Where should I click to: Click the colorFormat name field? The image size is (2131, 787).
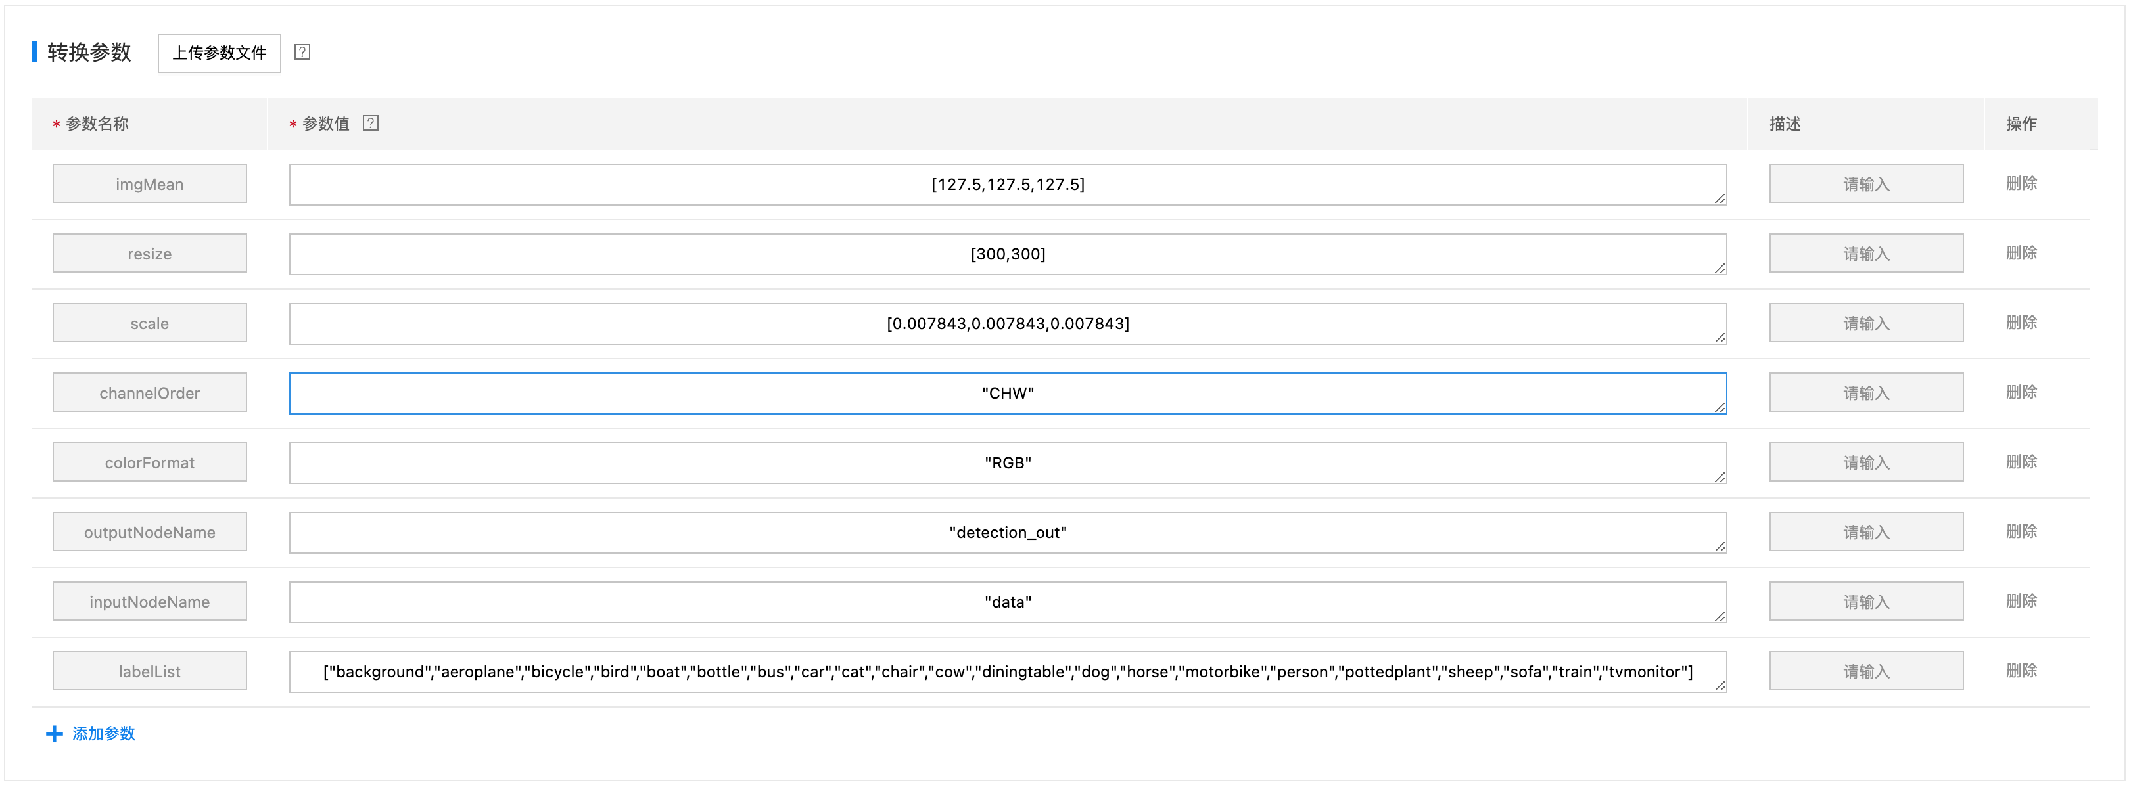(150, 462)
